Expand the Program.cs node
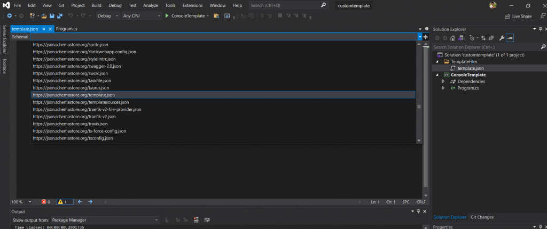547x229 pixels. pos(443,88)
